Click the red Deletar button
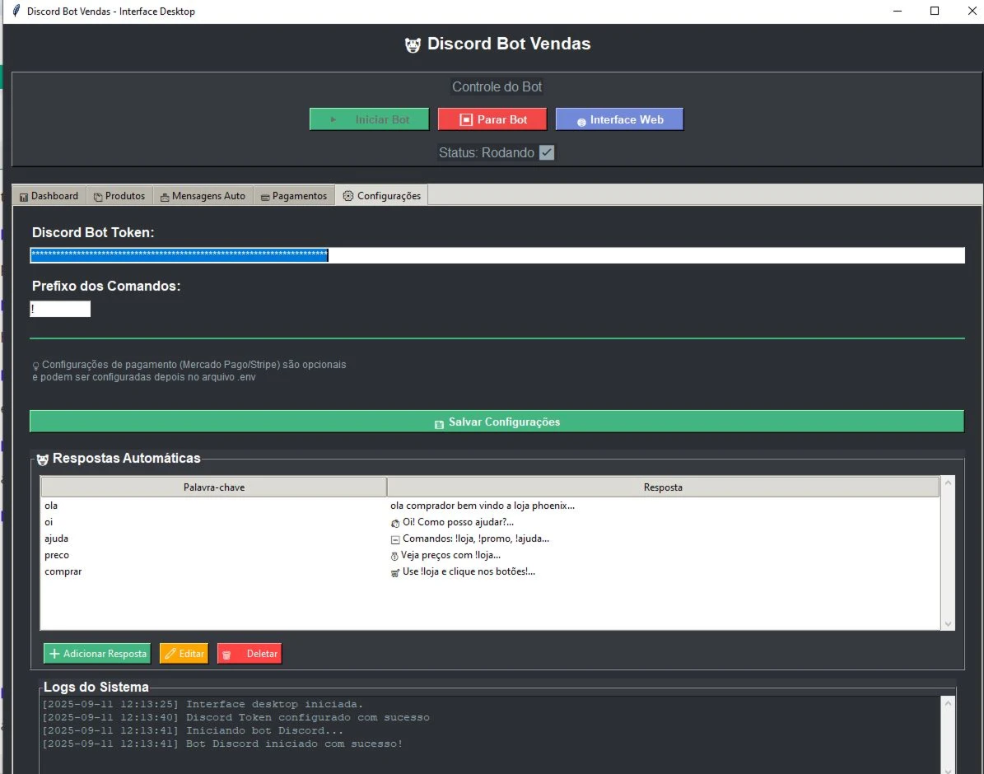This screenshot has width=984, height=774. 249,654
